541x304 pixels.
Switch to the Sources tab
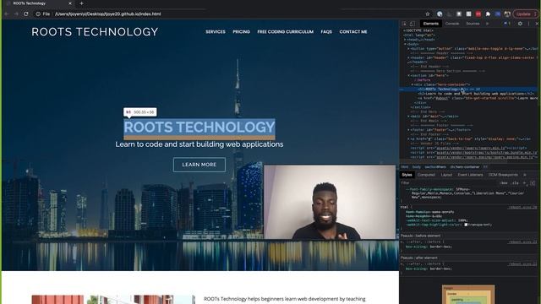click(x=473, y=24)
